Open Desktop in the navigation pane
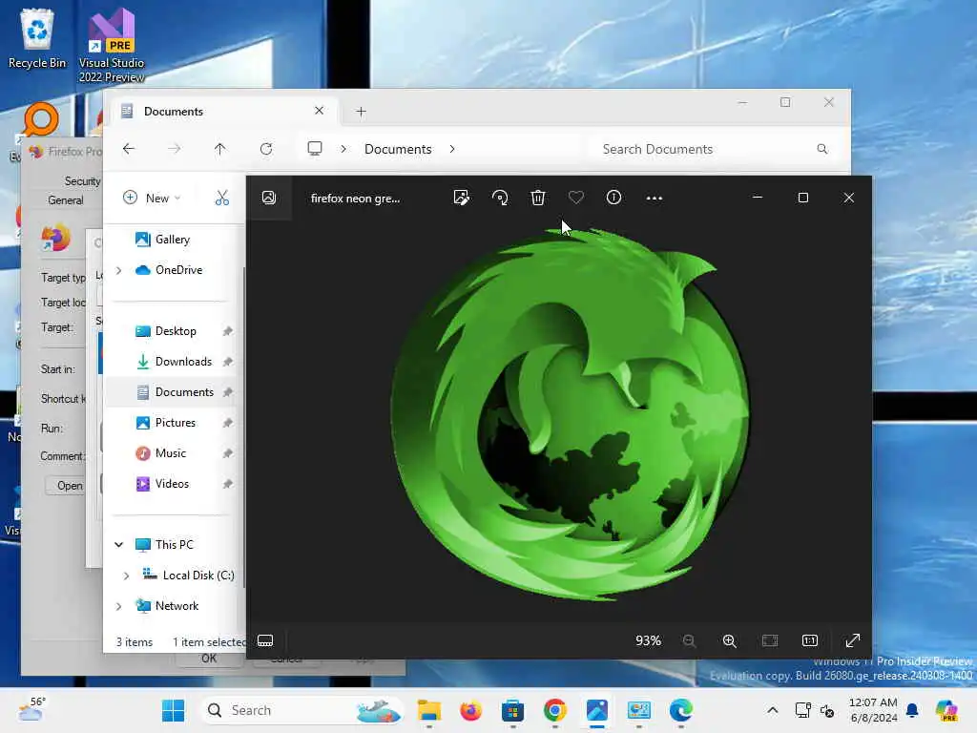977x733 pixels. click(176, 331)
